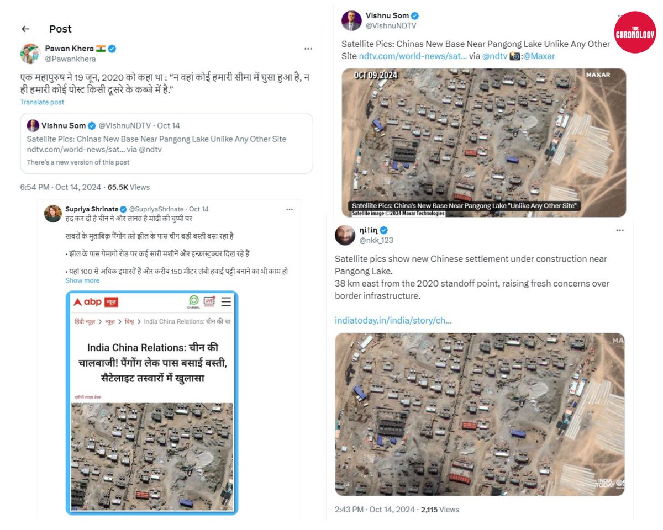
Task: Open the ndtv.com link in Vishnu Som's tweet
Action: pos(413,56)
